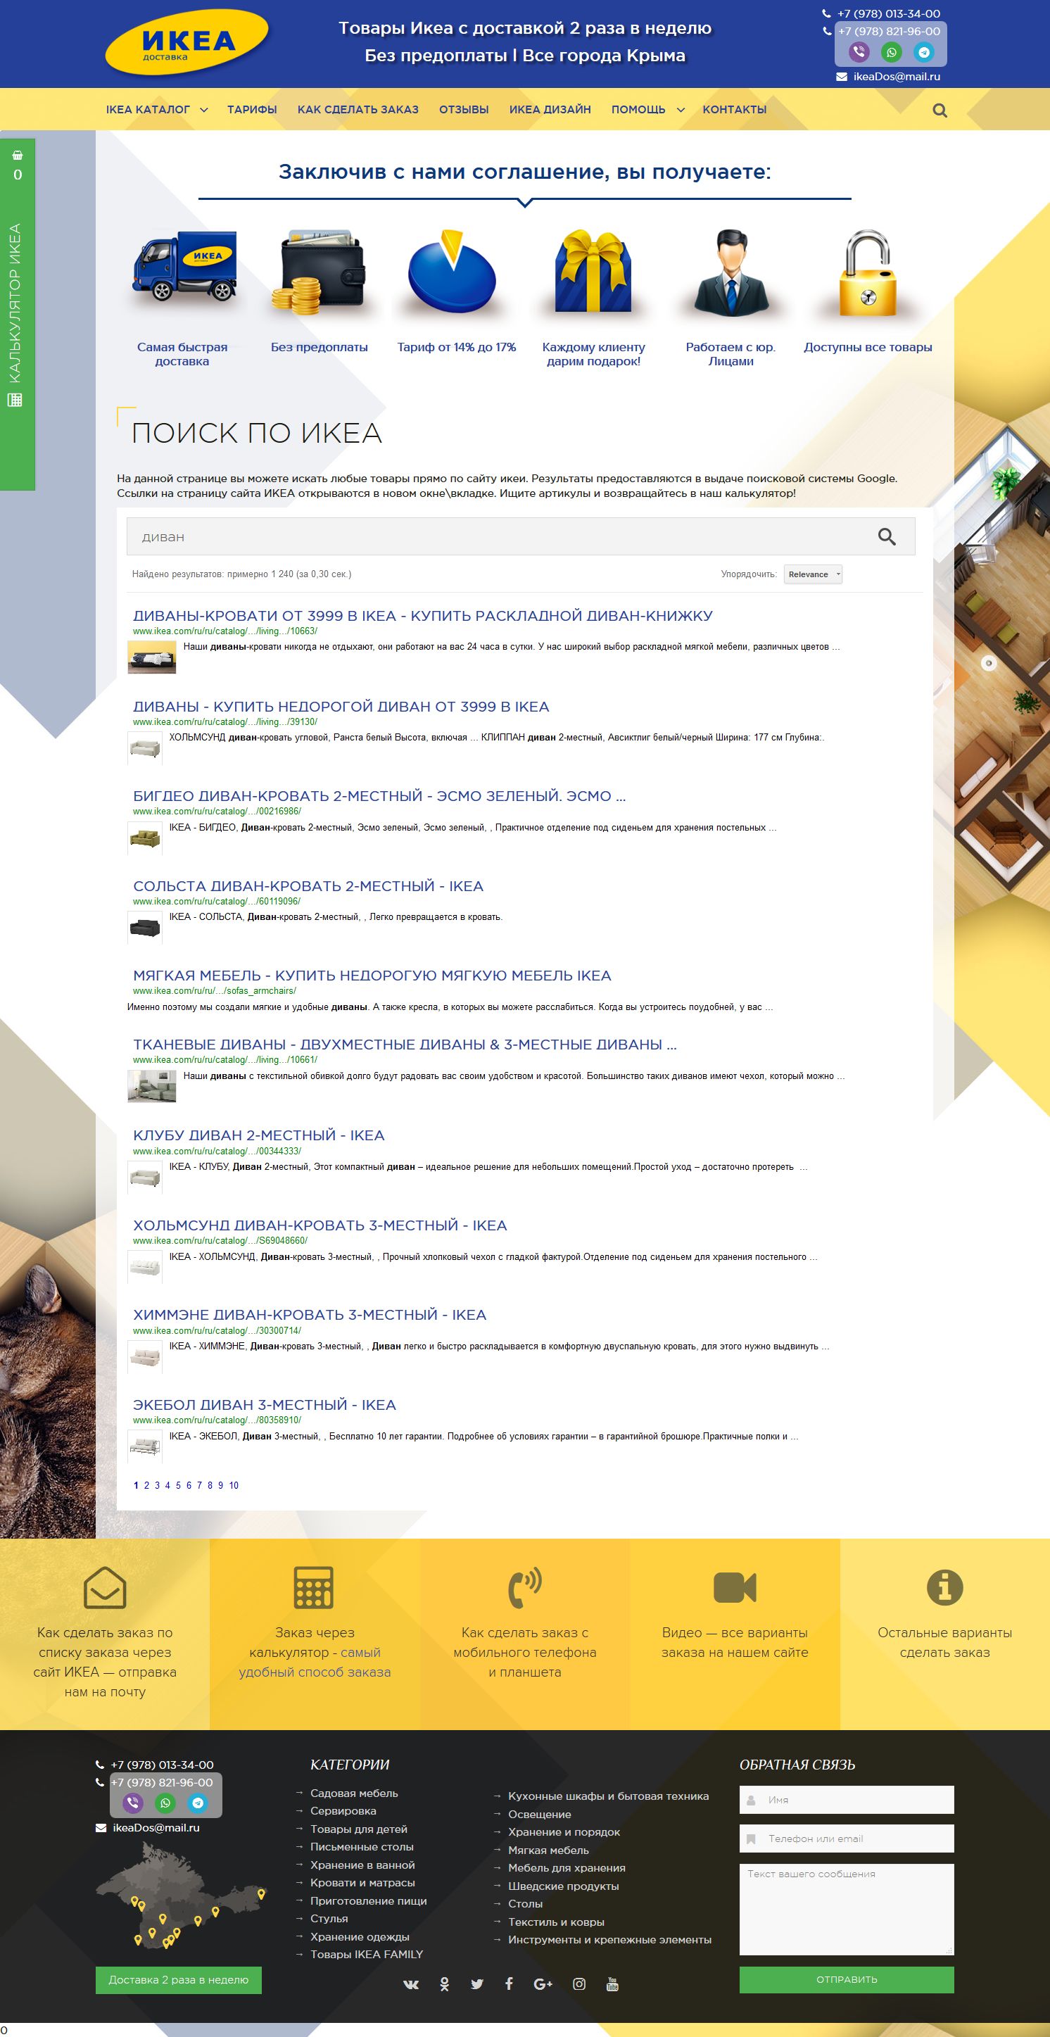Open Viber chat from the header
Screen dimensions: 1050x2037
coord(859,52)
